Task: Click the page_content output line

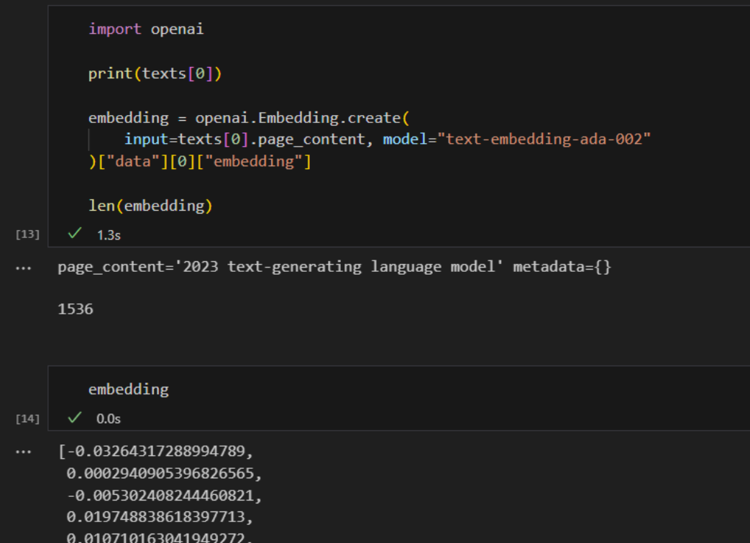Action: click(x=334, y=267)
